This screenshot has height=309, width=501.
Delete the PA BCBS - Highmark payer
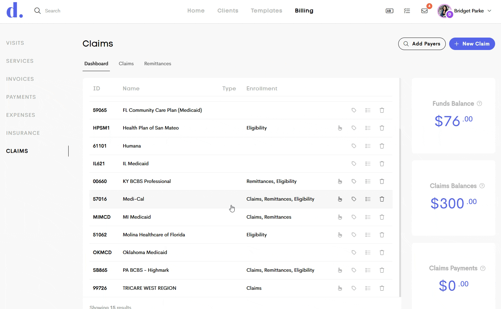point(382,270)
